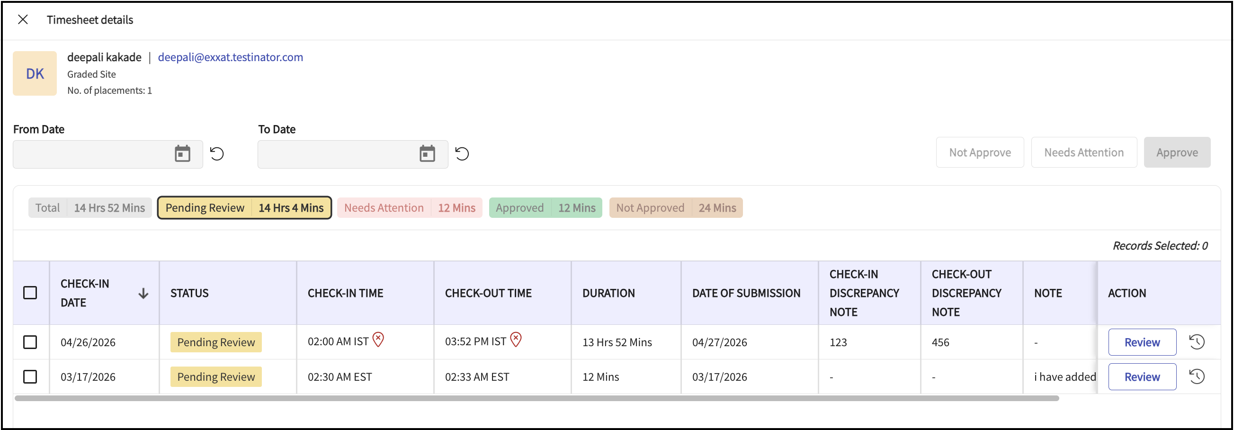
Task: Open the From Date calendar picker
Action: coord(182,154)
